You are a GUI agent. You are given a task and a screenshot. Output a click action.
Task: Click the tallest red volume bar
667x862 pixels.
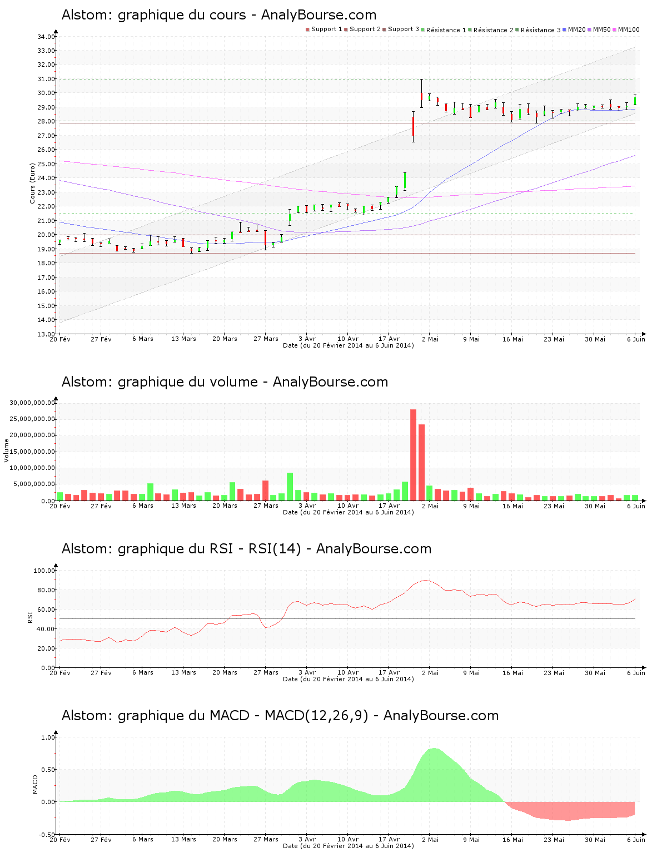[413, 455]
